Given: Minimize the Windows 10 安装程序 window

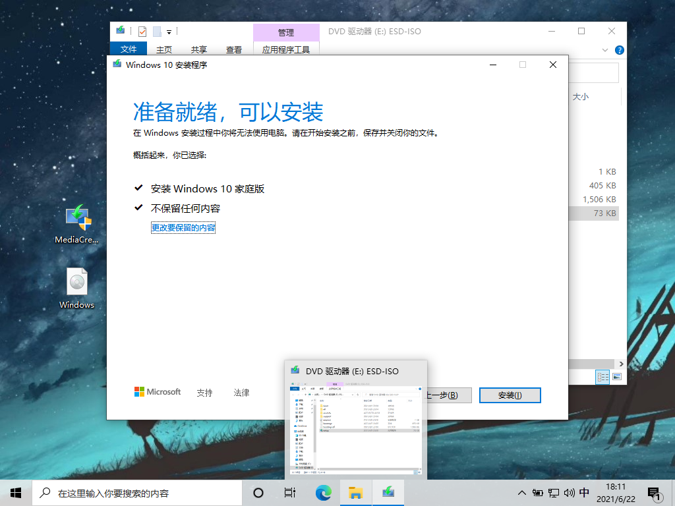Looking at the screenshot, I should click(493, 65).
